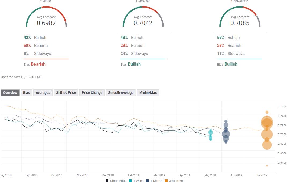
Task: Click the bottom large orange bubble near 0.6800
Action: coord(267,145)
